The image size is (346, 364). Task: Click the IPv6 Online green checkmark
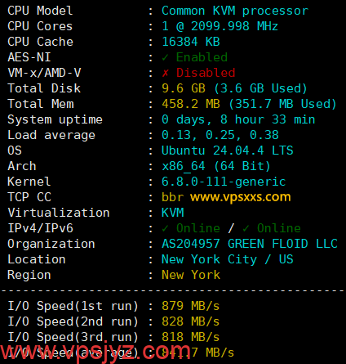246,228
